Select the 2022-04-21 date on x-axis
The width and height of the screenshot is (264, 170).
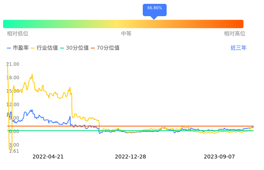tap(48, 157)
